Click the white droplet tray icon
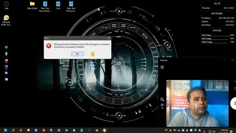This screenshot has width=236, height=133. (x=187, y=130)
